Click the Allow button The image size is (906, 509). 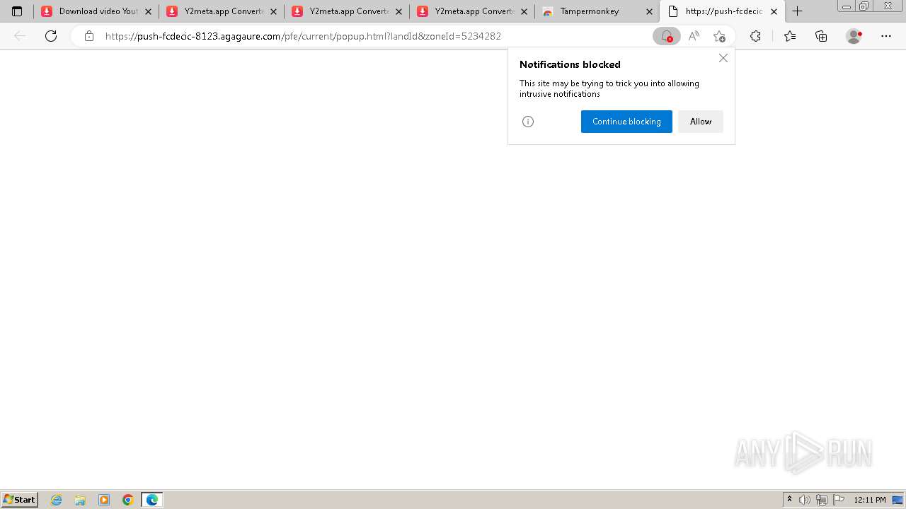tap(701, 122)
